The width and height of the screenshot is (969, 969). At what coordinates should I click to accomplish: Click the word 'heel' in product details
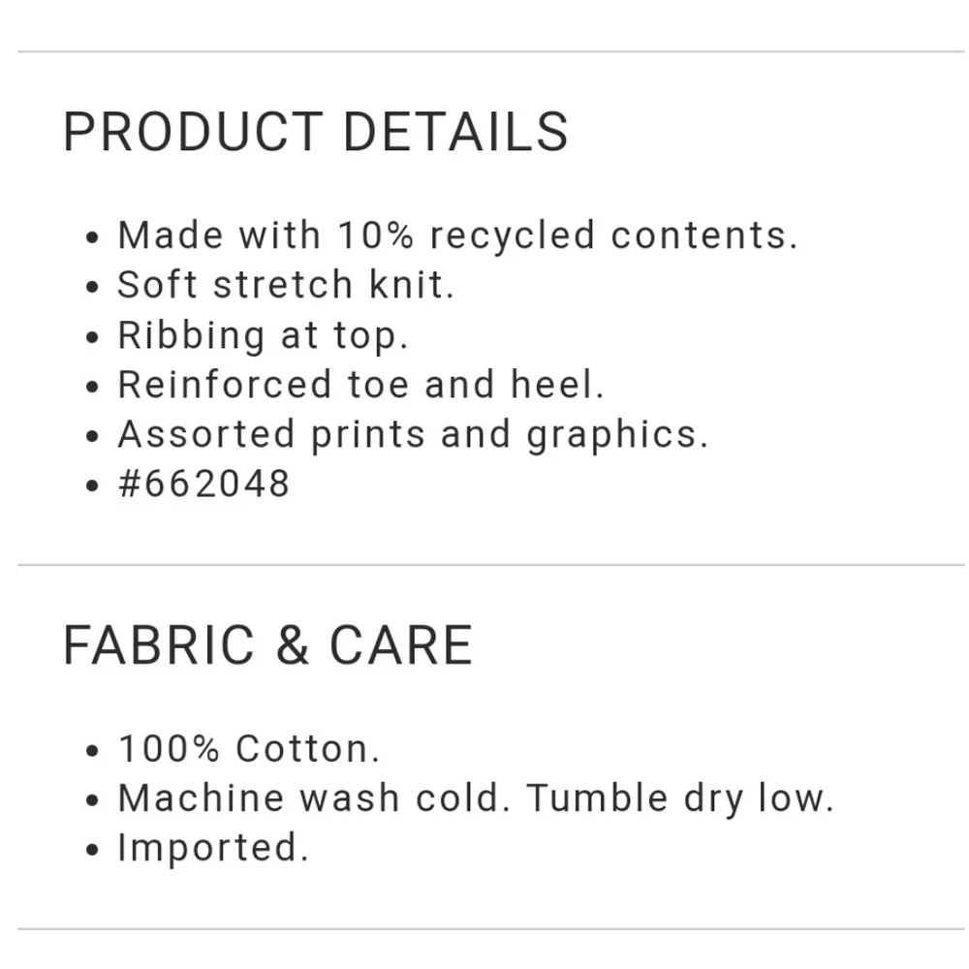557,384
